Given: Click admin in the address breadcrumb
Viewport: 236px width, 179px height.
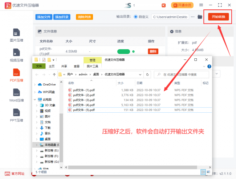Looking at the screenshot, I should [83, 74].
